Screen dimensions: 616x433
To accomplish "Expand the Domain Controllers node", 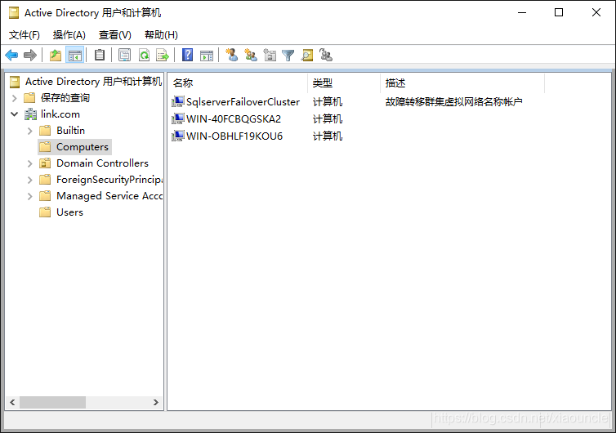I will point(30,163).
